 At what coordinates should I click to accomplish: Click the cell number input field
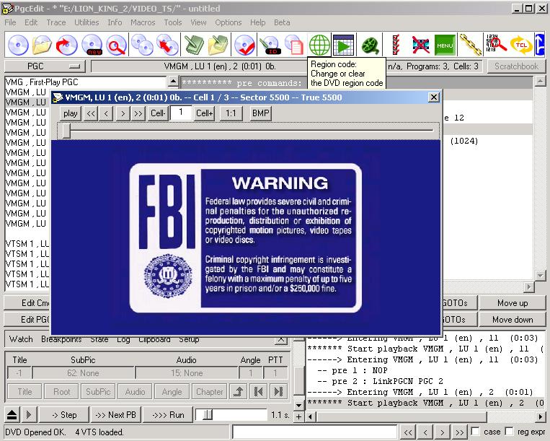point(181,113)
